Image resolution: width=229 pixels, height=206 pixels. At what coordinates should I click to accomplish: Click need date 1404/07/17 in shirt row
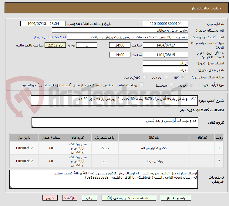(24, 161)
